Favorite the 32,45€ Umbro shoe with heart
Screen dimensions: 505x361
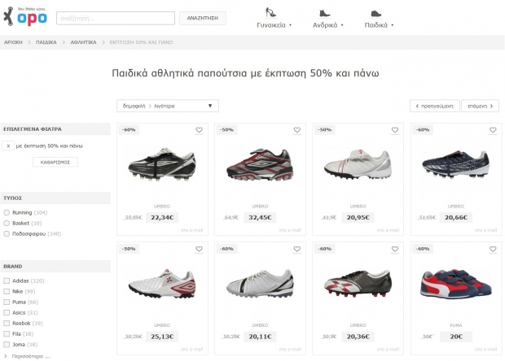[297, 130]
